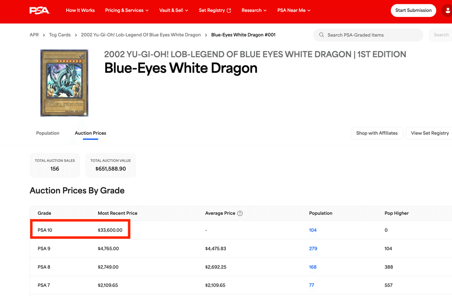
Task: Expand Vault & Sell menu
Action: 174,11
